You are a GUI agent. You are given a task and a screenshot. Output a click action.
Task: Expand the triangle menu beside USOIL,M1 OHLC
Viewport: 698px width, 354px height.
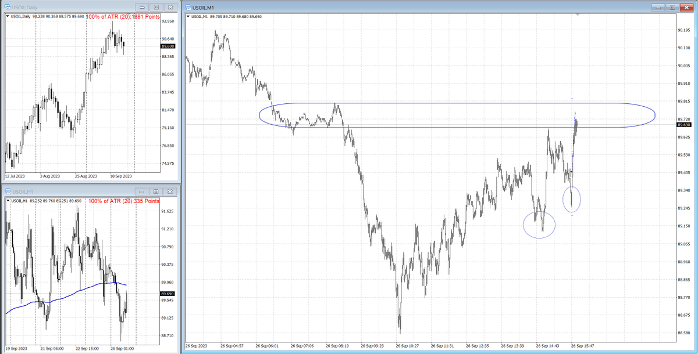pyautogui.click(x=188, y=16)
